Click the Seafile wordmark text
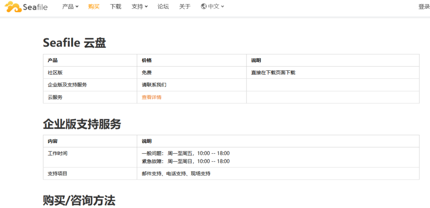The width and height of the screenshot is (430, 208). pos(35,8)
